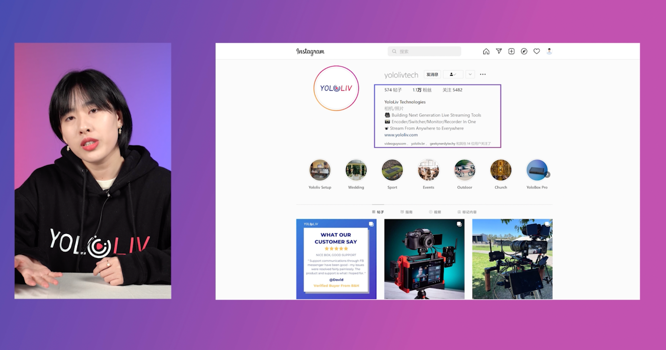Open the YoloLiv profile picture
This screenshot has width=666, height=350.
pyautogui.click(x=336, y=88)
